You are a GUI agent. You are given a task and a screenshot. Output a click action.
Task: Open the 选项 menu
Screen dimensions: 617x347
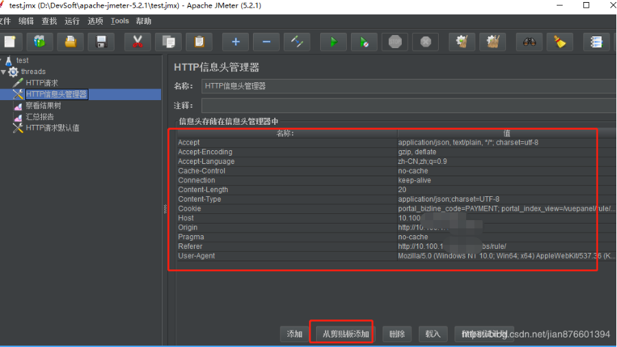(x=95, y=21)
